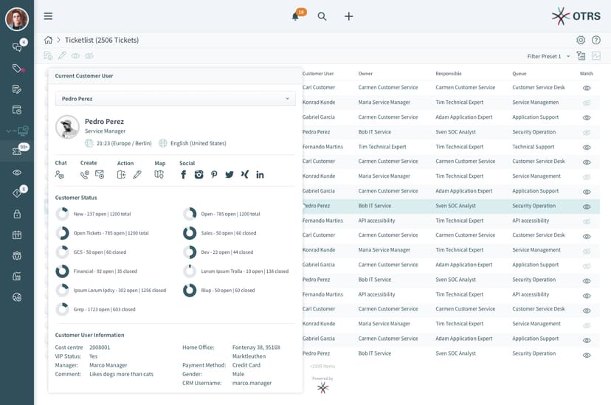This screenshot has width=611, height=405.
Task: Select Technical Support queue cell
Action: tap(533, 147)
